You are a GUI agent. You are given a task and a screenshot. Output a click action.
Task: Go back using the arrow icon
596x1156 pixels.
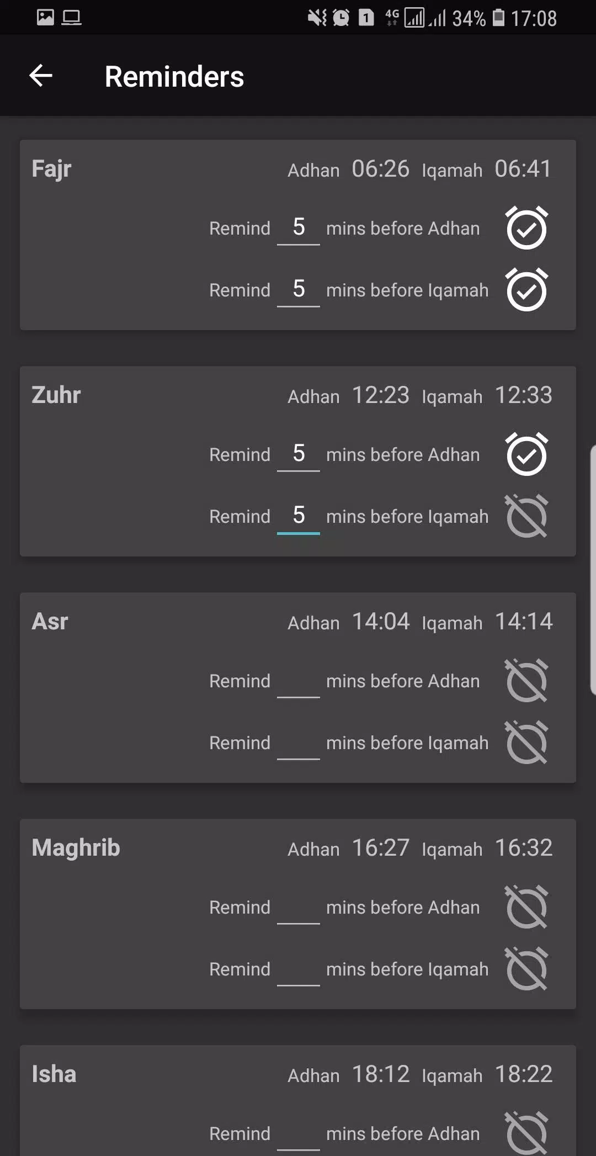coord(41,76)
